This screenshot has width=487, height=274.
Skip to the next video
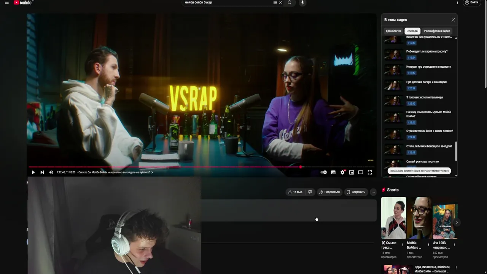click(x=42, y=172)
